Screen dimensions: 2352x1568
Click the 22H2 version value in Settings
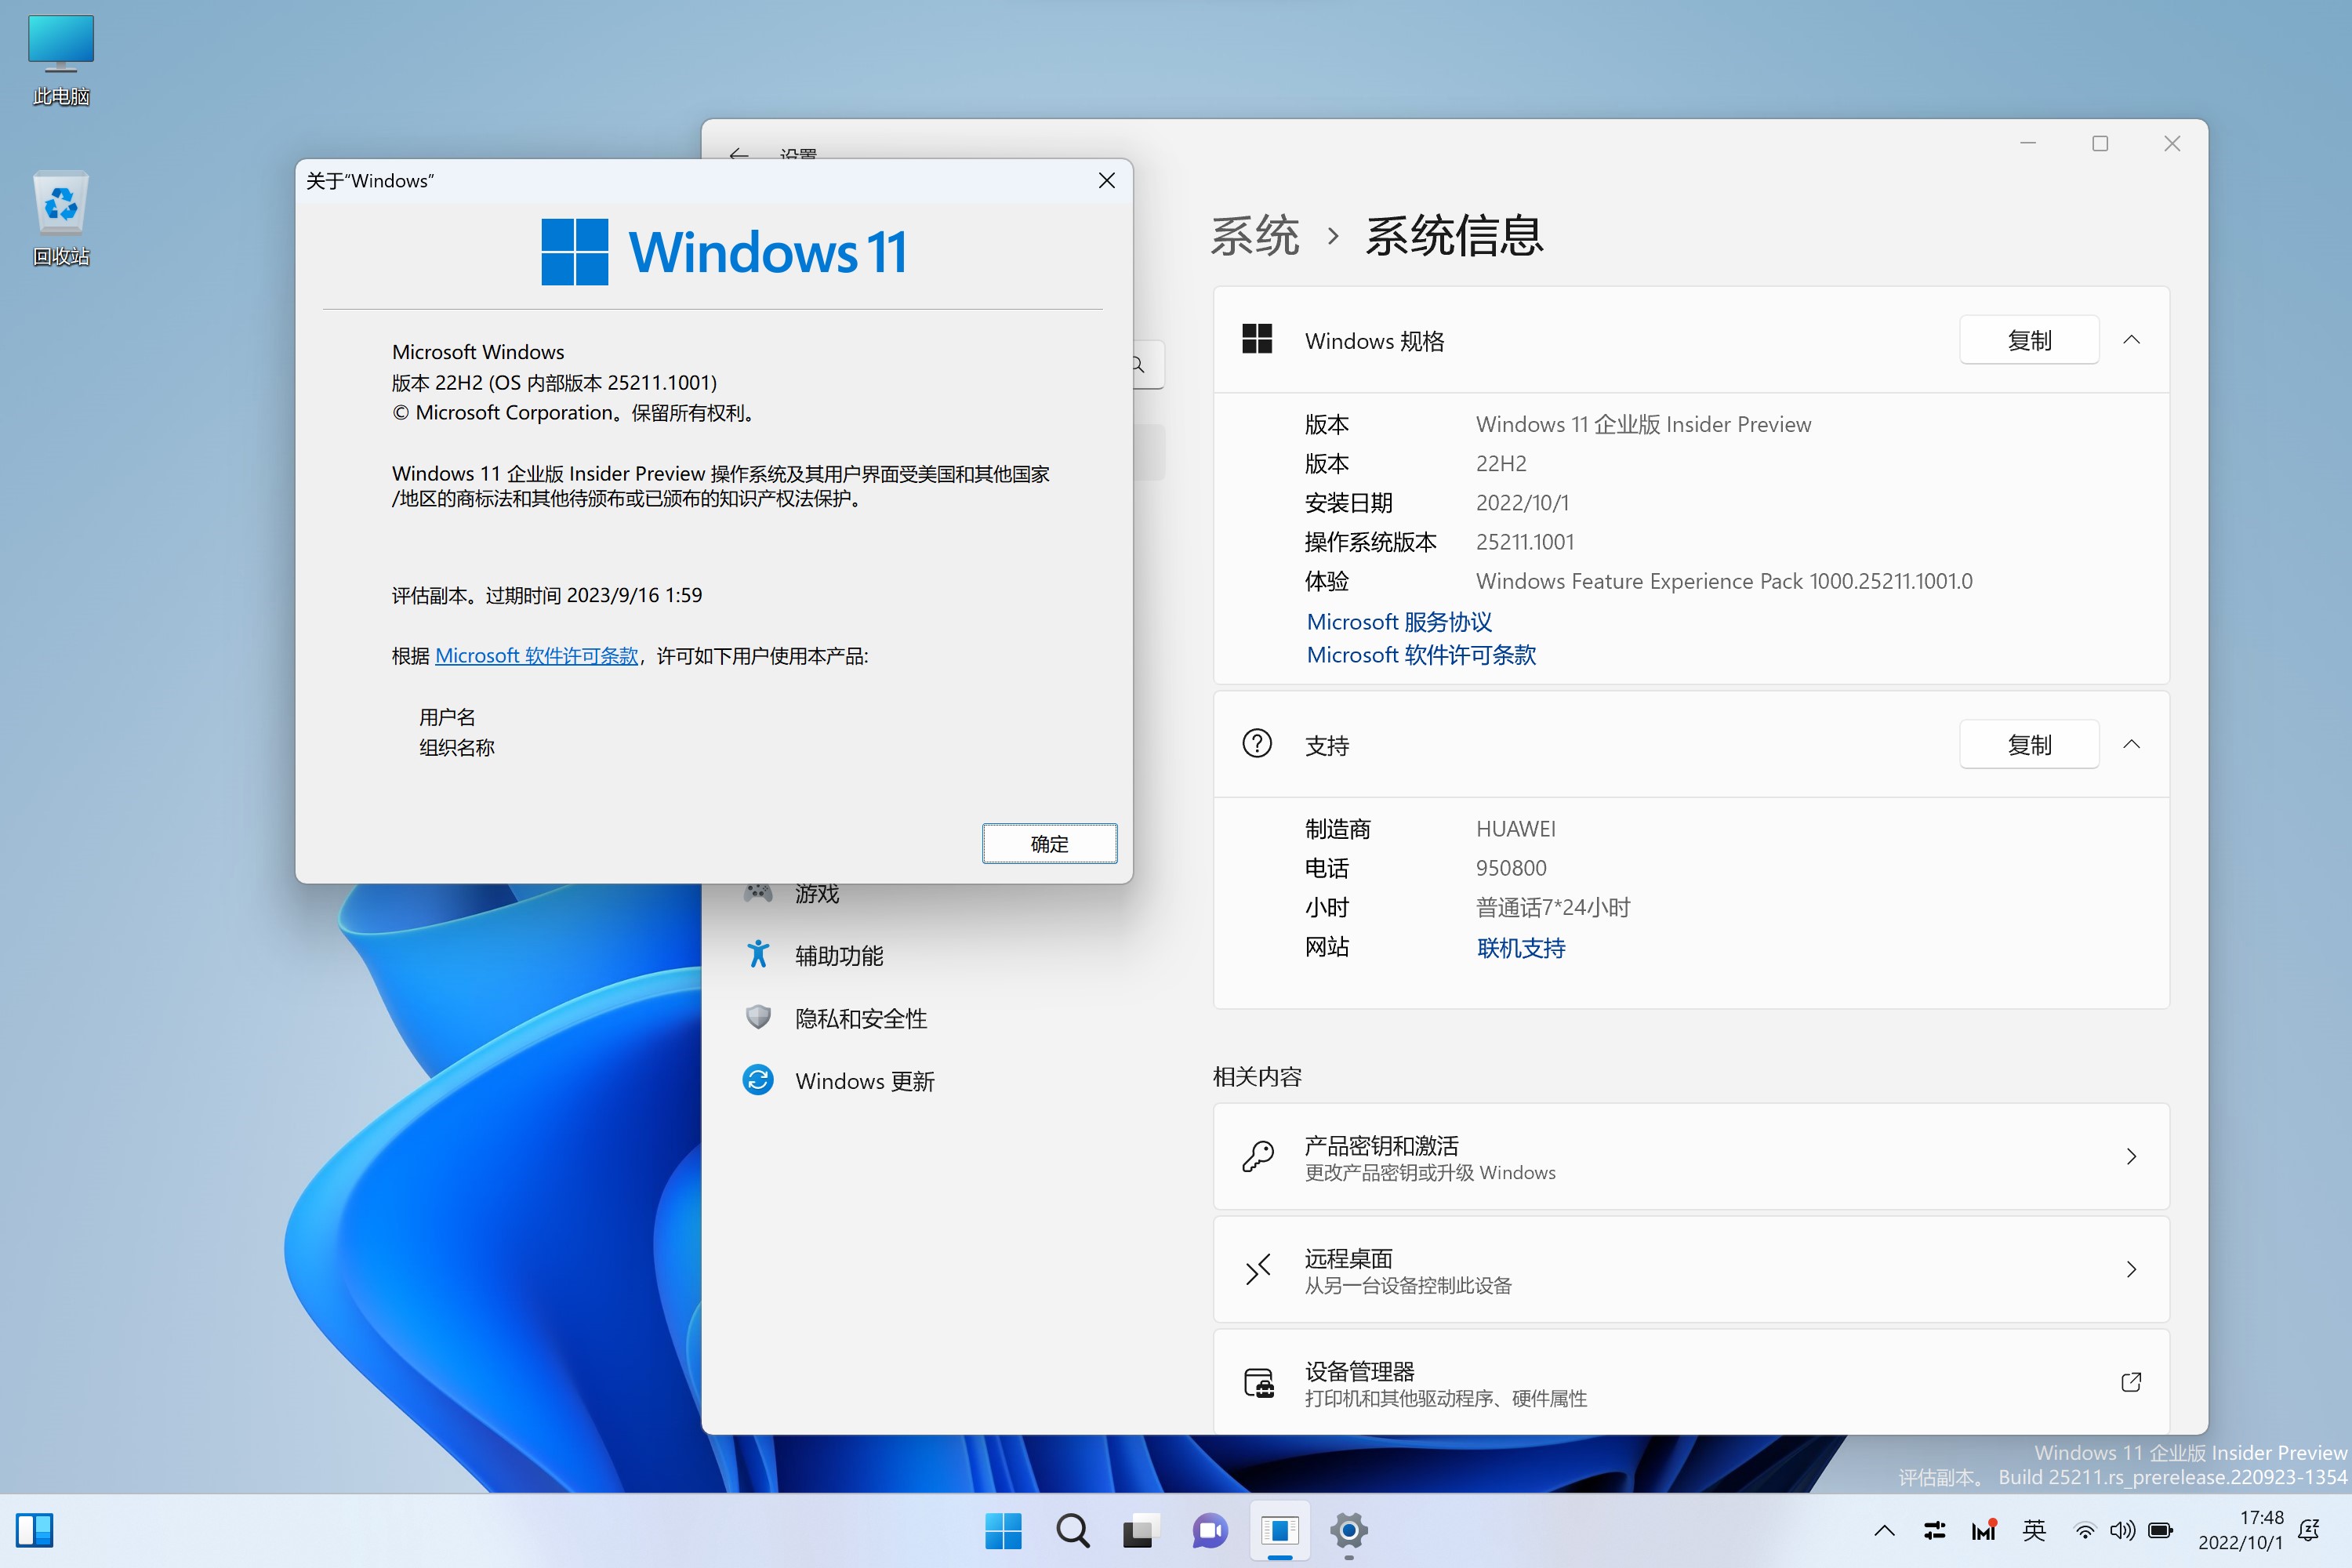coord(1501,463)
